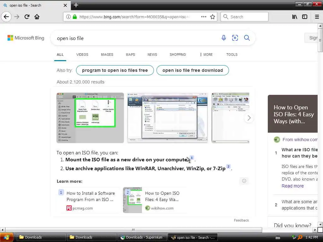This screenshot has width=323, height=242.
Task: Expand the MORE menu
Action: (x=206, y=55)
